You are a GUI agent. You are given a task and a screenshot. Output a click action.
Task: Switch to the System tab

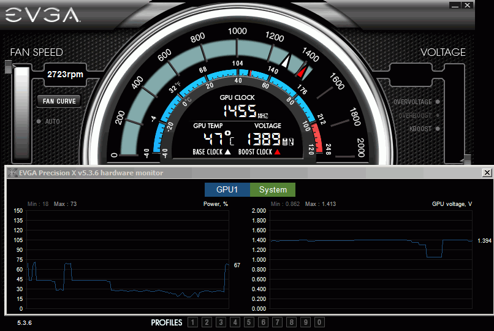coord(273,189)
